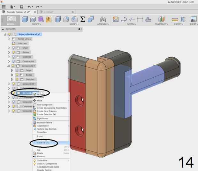Toggle visibility bulb of top-level Origin folder
The height and width of the screenshot is (171, 198).
click(x=13, y=48)
